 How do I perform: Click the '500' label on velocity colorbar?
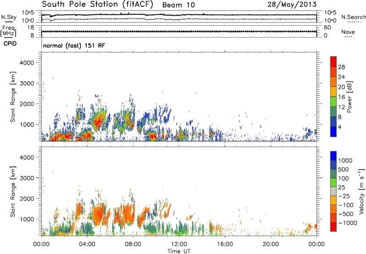(344, 170)
